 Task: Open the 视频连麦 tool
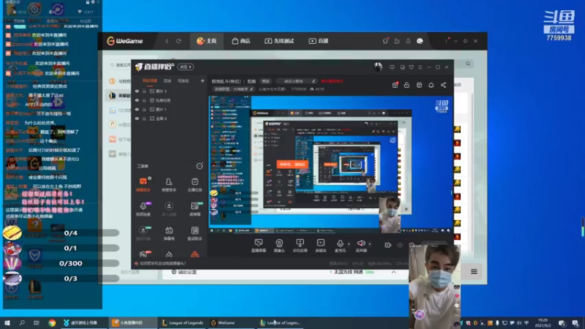click(143, 209)
